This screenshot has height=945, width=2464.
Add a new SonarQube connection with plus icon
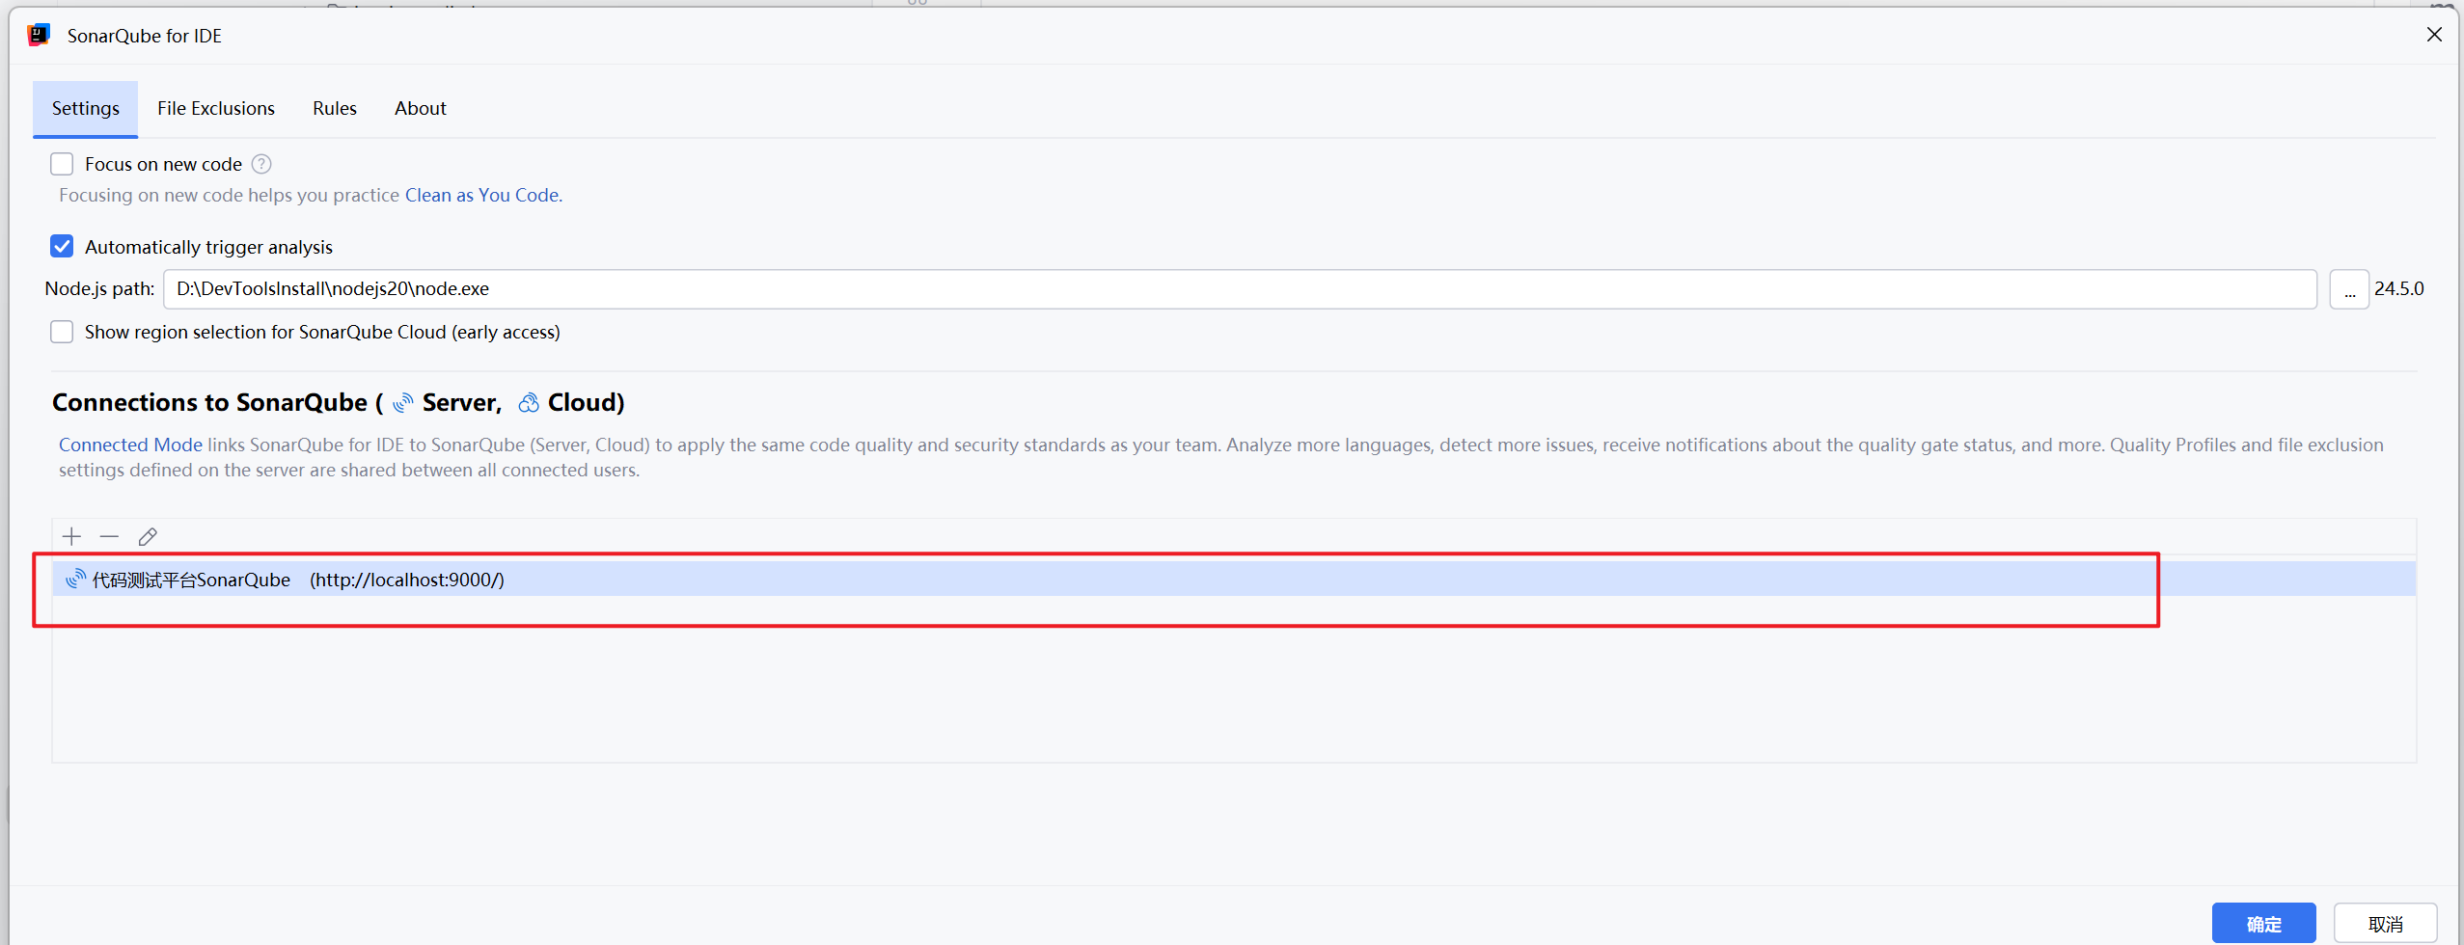[71, 536]
